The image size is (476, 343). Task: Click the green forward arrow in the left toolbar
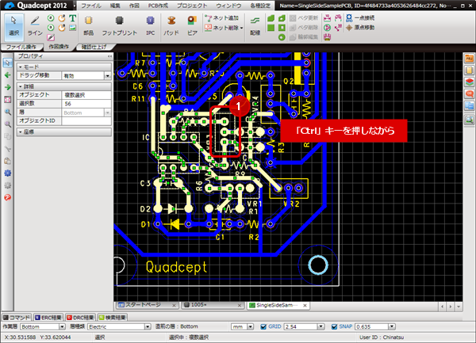[x=8, y=87]
